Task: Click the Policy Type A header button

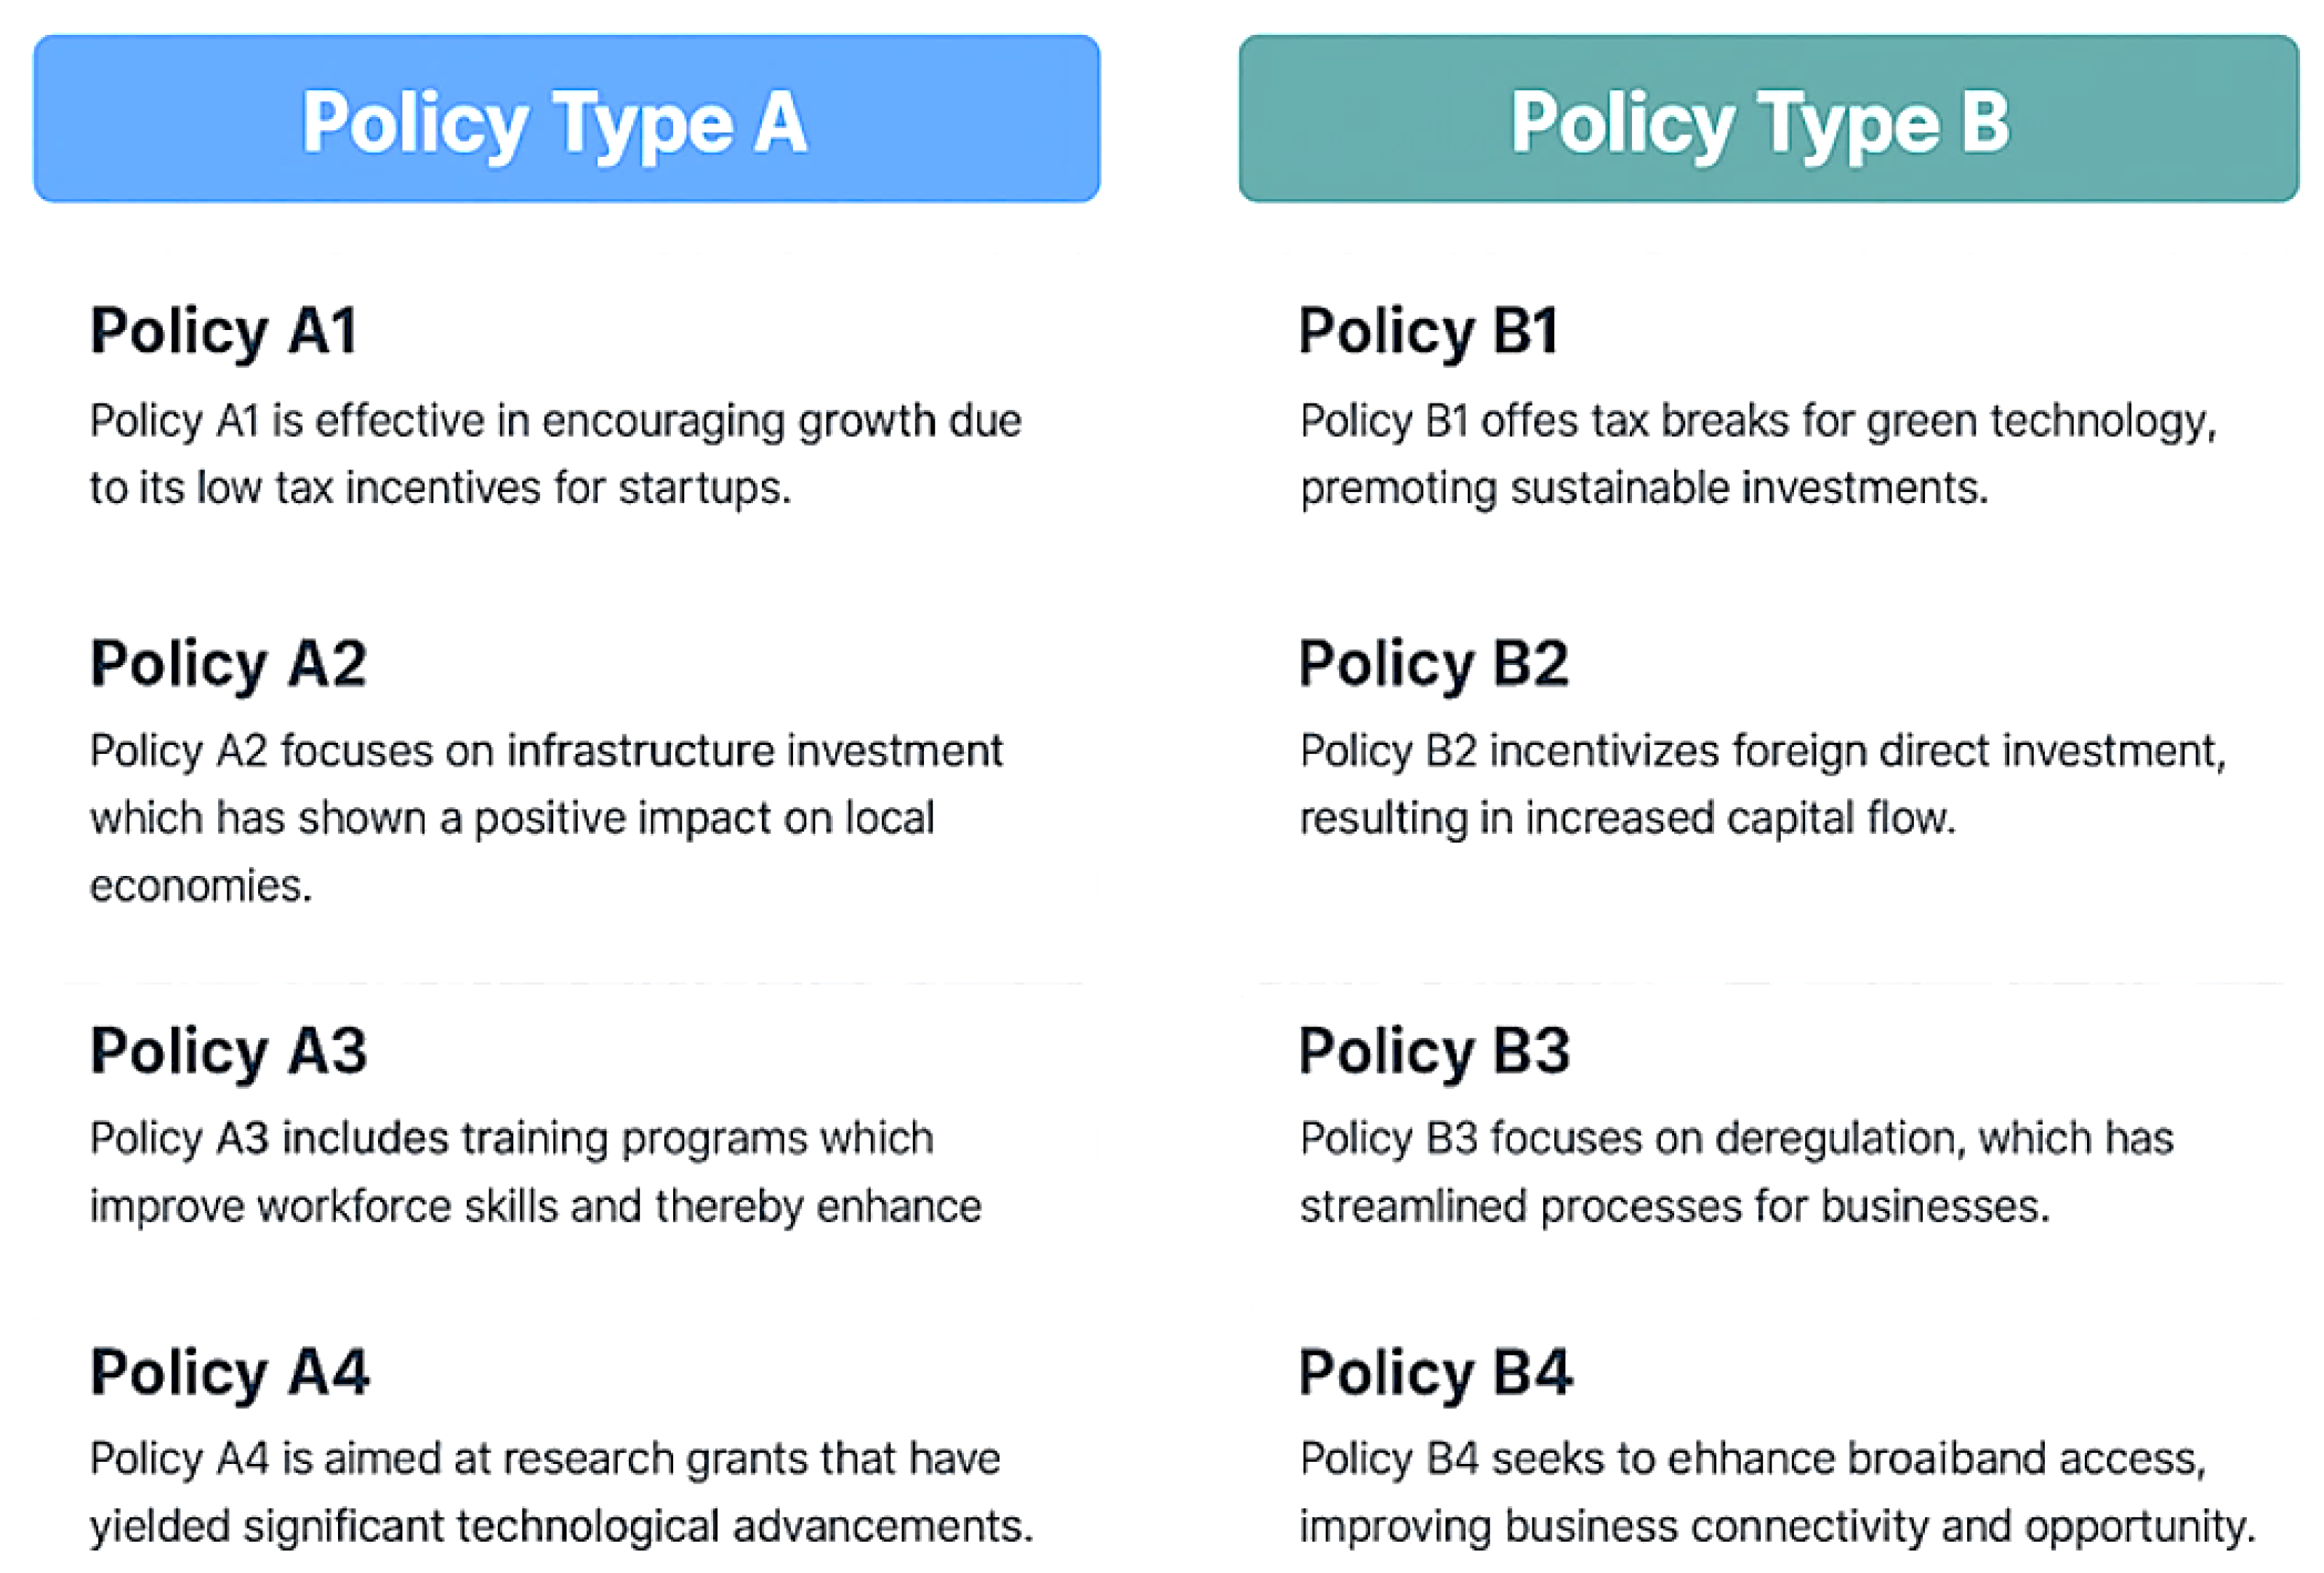Action: pyautogui.click(x=566, y=119)
